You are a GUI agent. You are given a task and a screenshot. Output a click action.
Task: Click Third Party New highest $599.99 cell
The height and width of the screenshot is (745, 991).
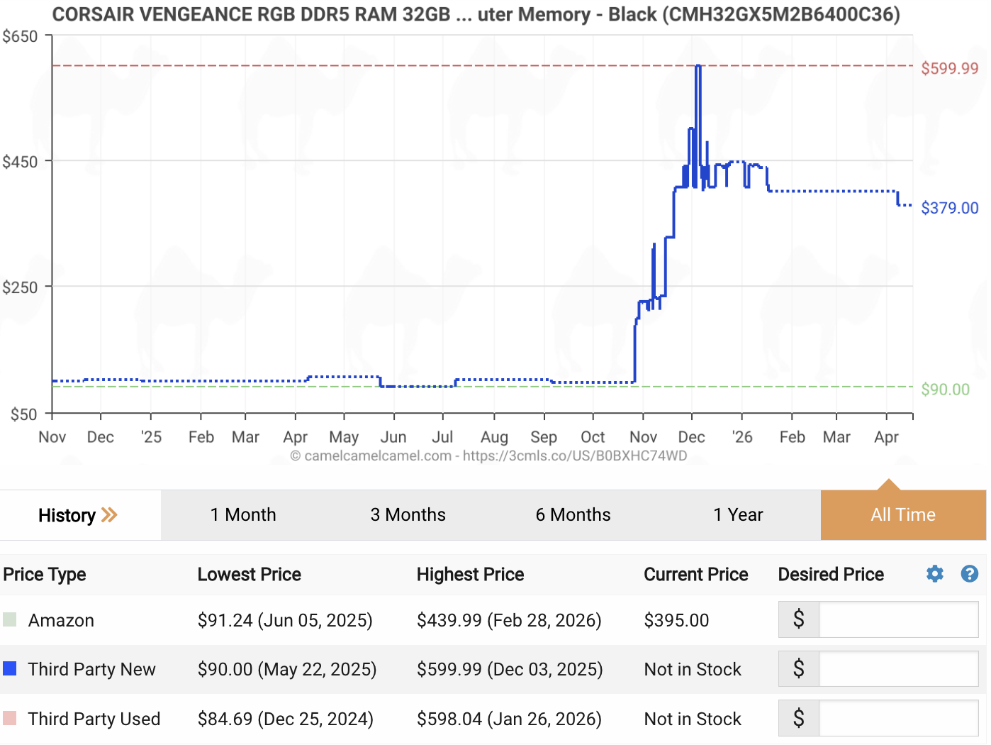[x=510, y=669]
